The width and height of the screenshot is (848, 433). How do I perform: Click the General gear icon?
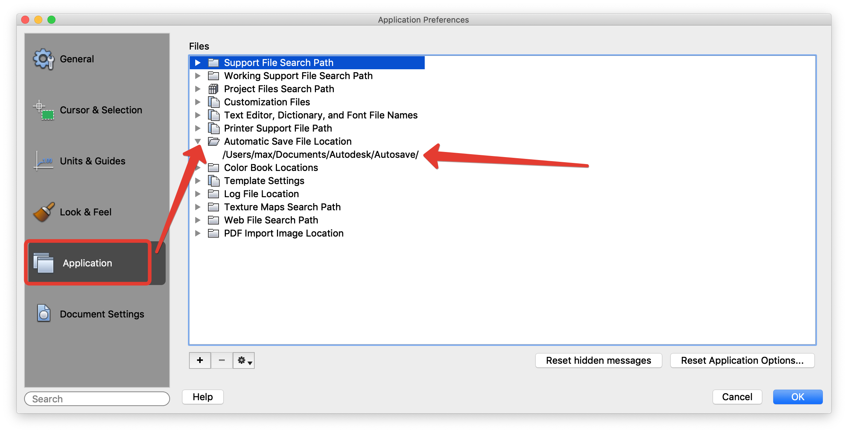tap(44, 59)
